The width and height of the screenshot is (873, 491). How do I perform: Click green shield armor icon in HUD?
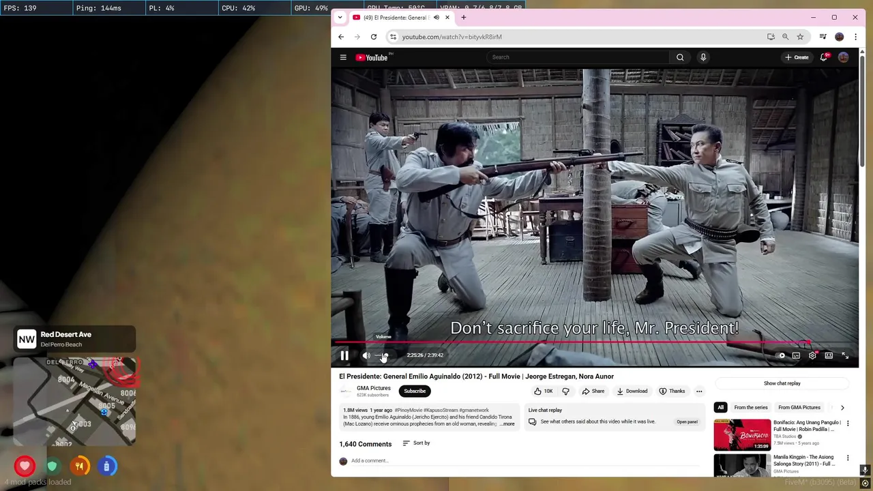click(x=52, y=466)
